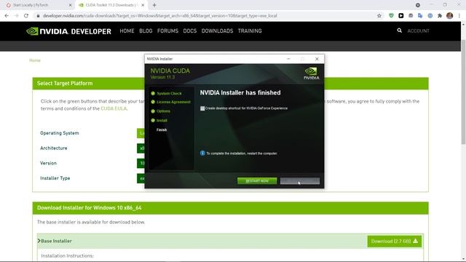Select the Install step in the installer sidebar
Screen dimensions: 466x262
(162, 121)
